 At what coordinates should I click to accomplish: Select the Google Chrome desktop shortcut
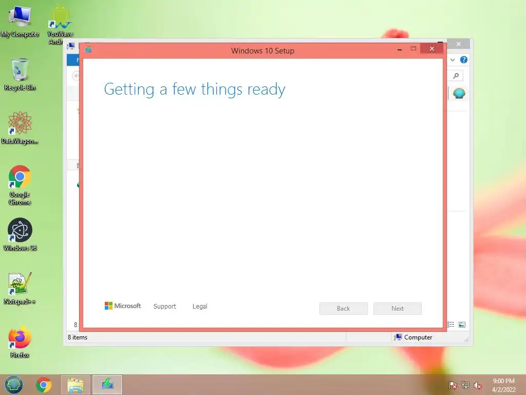20,185
